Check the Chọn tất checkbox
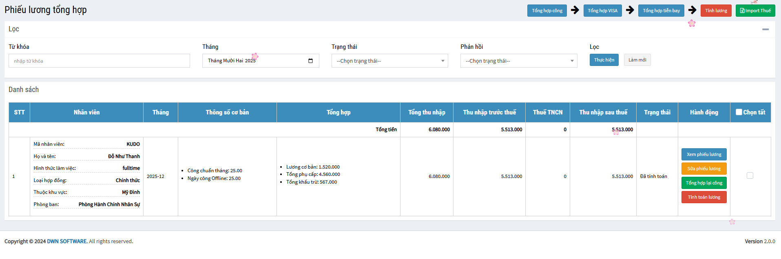This screenshot has width=781, height=259. 739,112
